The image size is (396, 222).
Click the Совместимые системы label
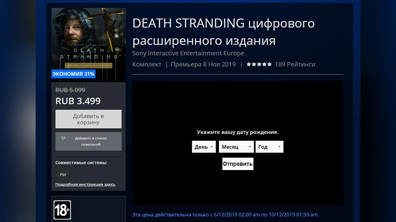coord(81,163)
